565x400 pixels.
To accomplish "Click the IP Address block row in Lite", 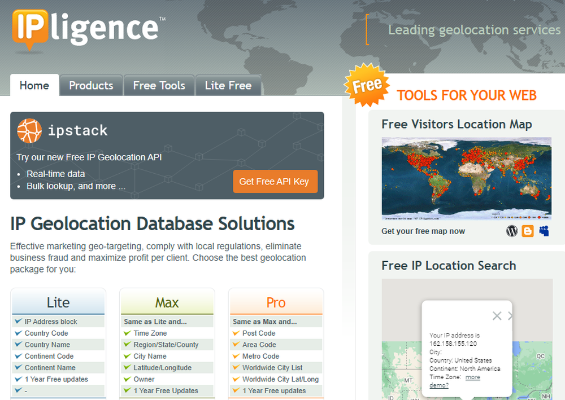I will tap(58, 322).
